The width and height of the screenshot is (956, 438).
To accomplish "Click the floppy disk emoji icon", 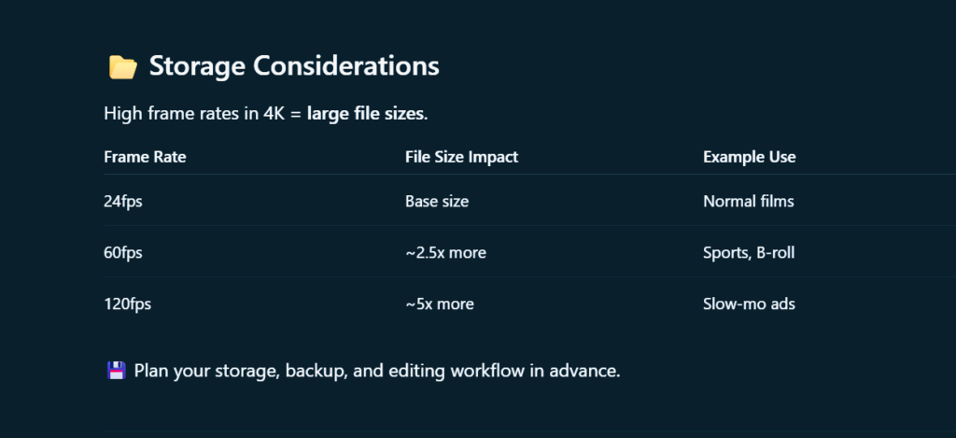I will 116,370.
